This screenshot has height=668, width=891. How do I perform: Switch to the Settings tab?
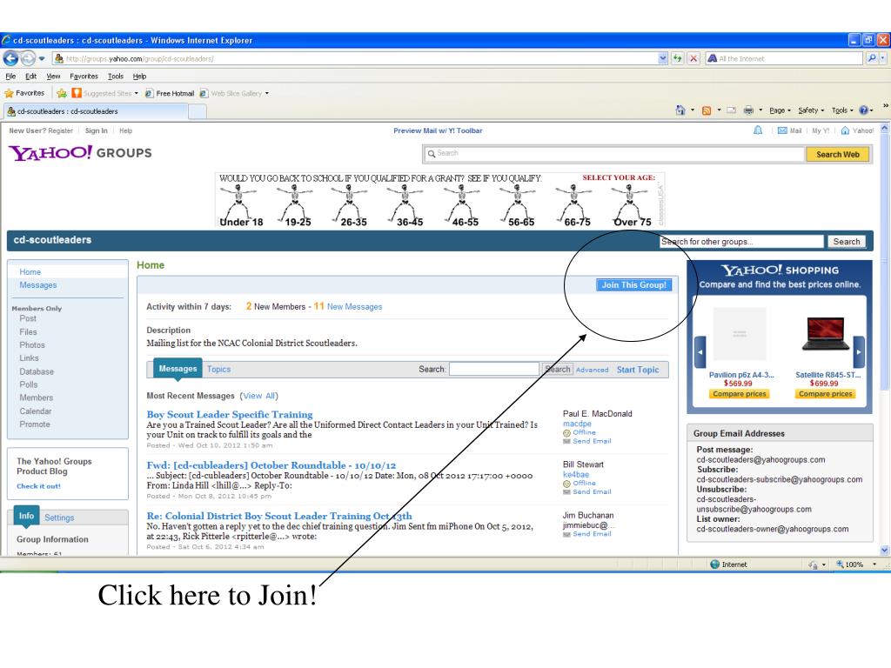tap(59, 518)
